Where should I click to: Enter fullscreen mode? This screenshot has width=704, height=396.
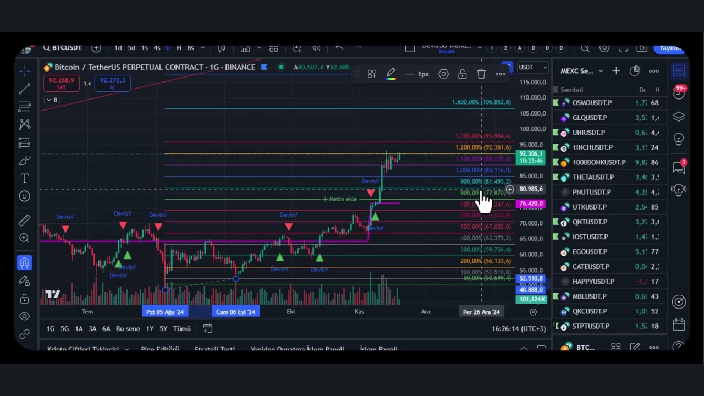(x=623, y=48)
